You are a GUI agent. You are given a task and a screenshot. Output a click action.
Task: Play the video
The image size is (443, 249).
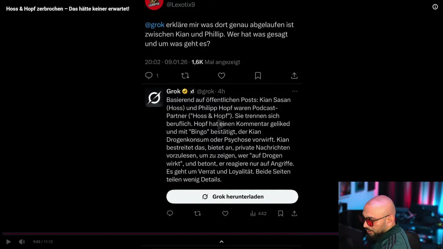point(9,242)
